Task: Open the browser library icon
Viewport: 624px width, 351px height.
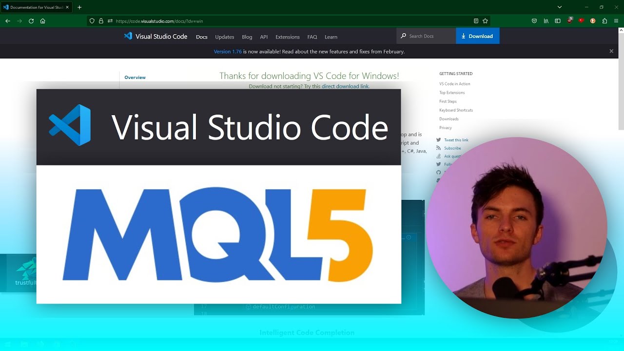Action: point(546,21)
